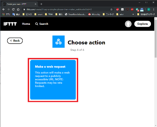Open the user profile avatar
Screen dimensions: 157x127
[x=128, y=24]
